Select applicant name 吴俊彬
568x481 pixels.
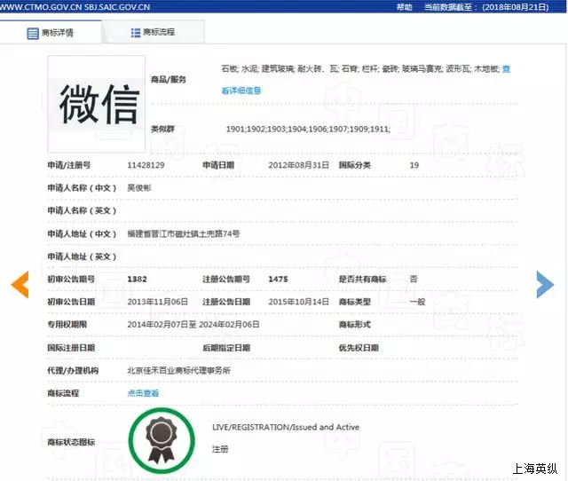tap(139, 188)
